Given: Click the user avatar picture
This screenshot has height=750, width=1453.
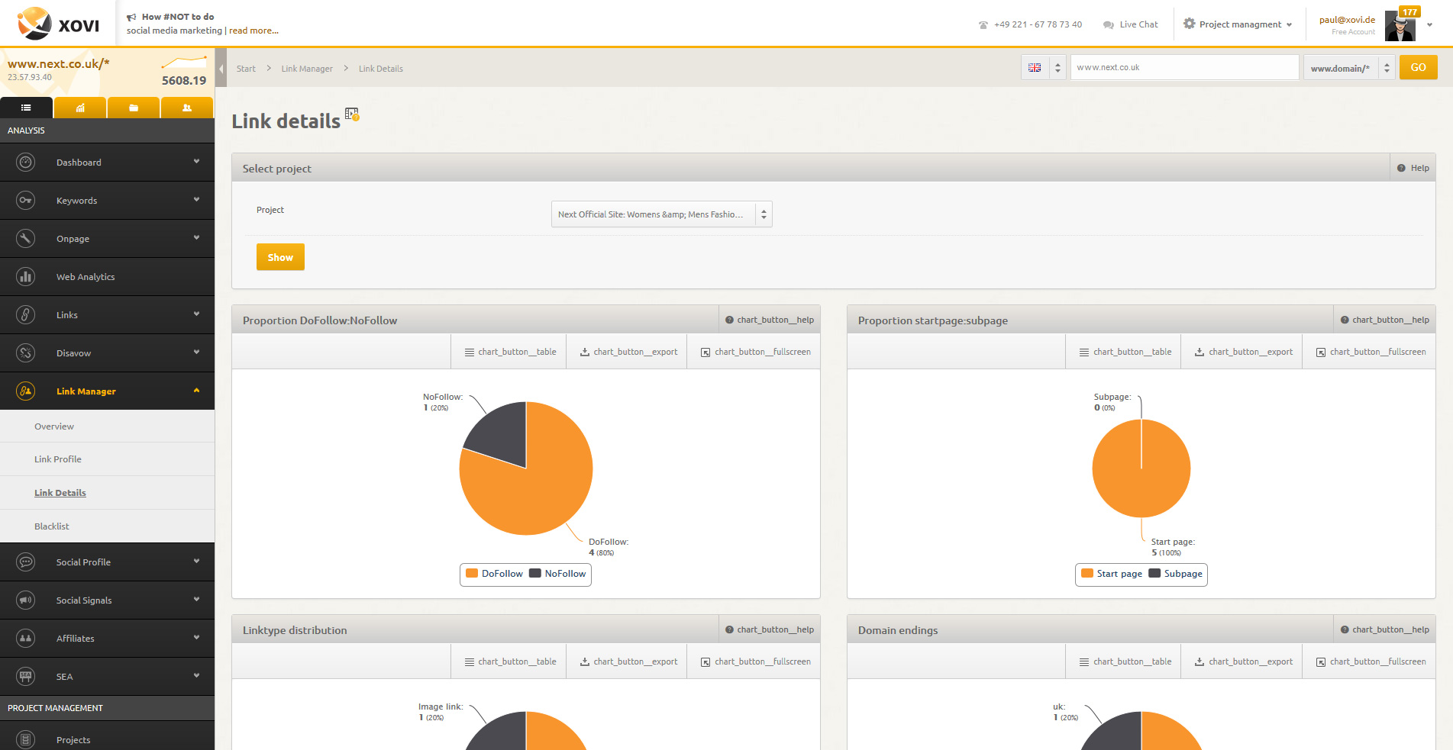Looking at the screenshot, I should (x=1400, y=24).
